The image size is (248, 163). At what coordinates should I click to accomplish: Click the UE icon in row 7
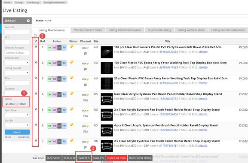pyautogui.click(x=59, y=142)
